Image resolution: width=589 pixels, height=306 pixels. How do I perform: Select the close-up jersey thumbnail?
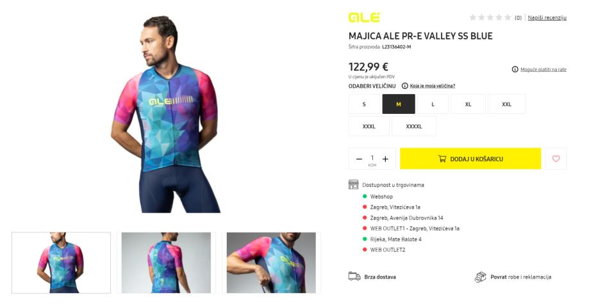click(271, 262)
